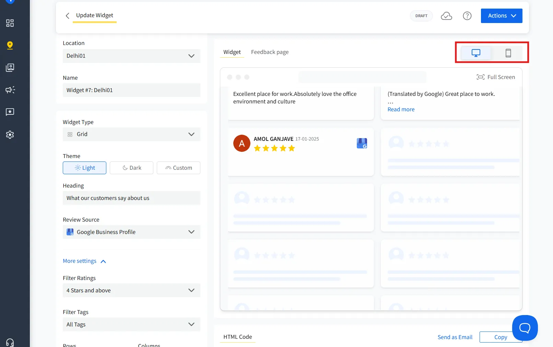This screenshot has width=553, height=347.
Task: Select the Dark theme option
Action: pos(131,168)
